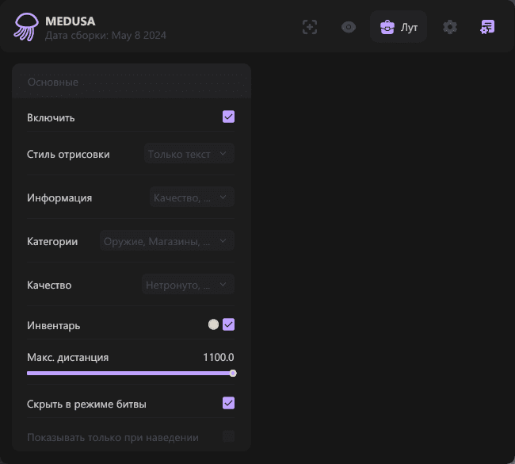
Task: Click the Основные section header
Action: tap(53, 82)
